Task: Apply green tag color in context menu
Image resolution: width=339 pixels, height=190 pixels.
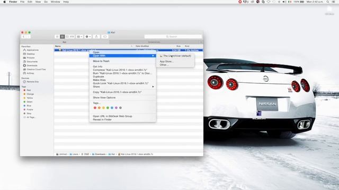Action: pos(108,108)
